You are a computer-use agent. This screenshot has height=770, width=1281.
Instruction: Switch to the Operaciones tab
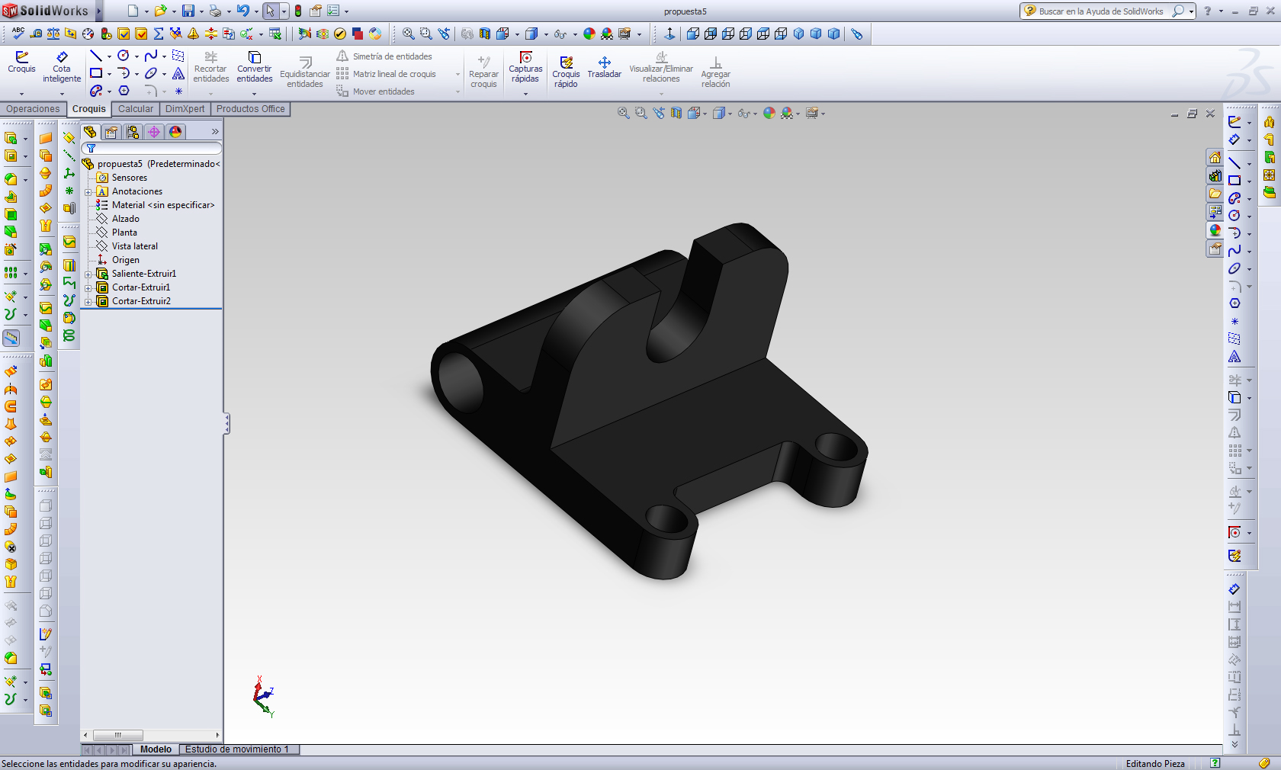[33, 109]
